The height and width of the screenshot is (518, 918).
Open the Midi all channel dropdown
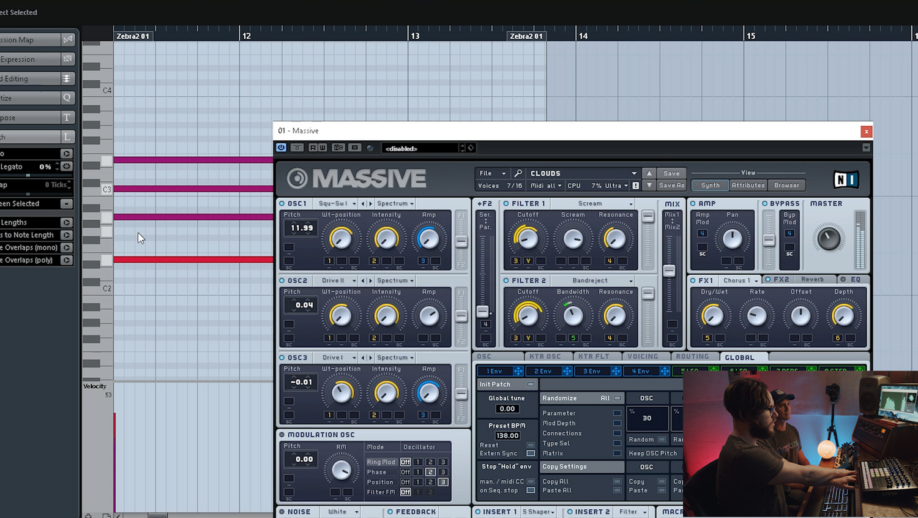[546, 186]
